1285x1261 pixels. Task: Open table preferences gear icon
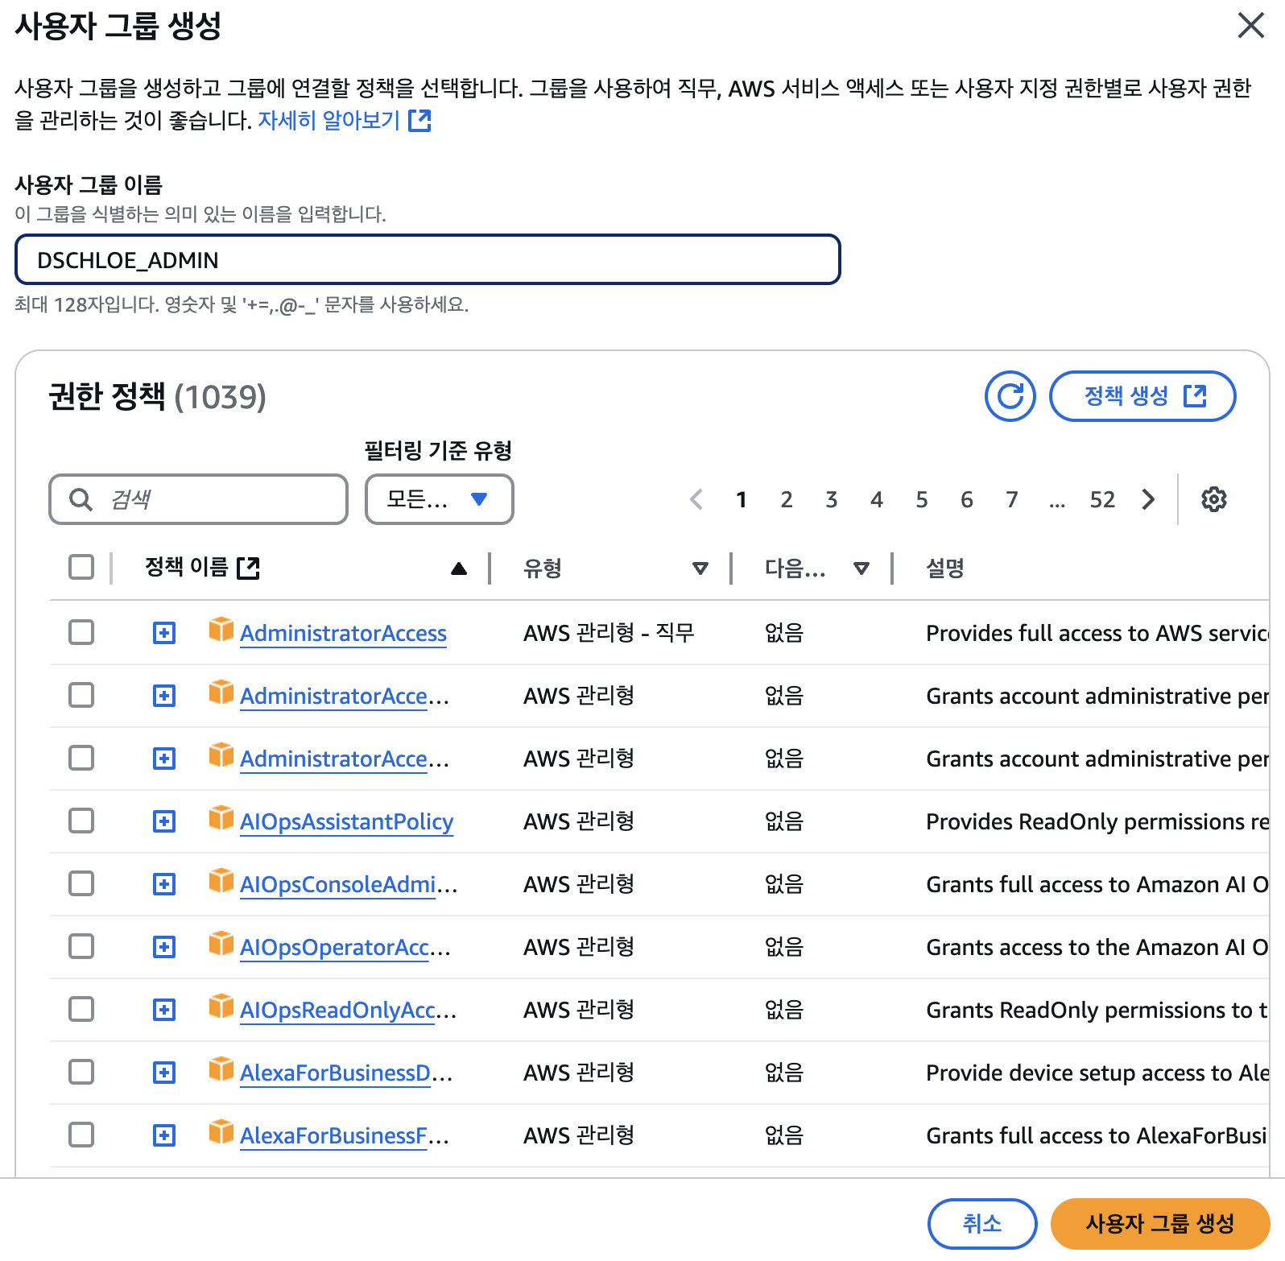(1213, 499)
